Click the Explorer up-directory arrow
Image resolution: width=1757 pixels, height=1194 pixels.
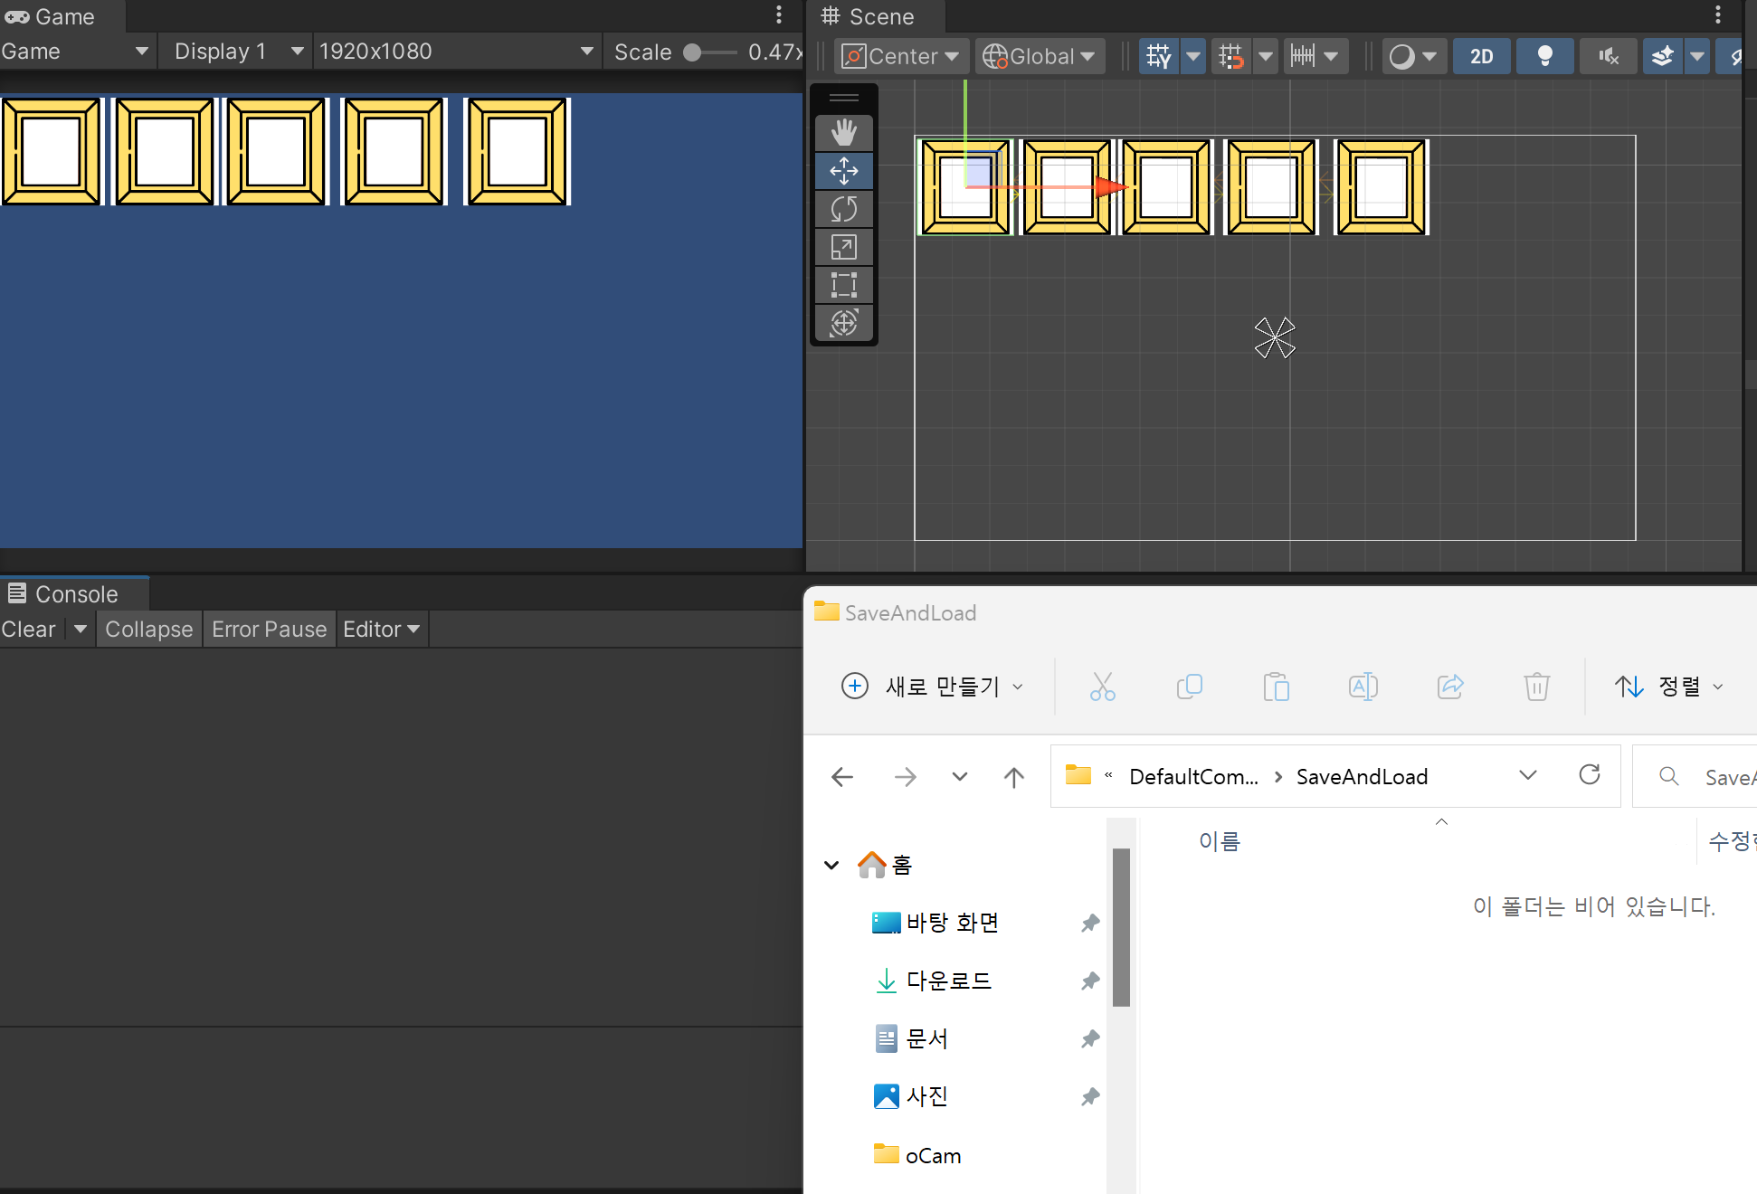tap(1013, 776)
